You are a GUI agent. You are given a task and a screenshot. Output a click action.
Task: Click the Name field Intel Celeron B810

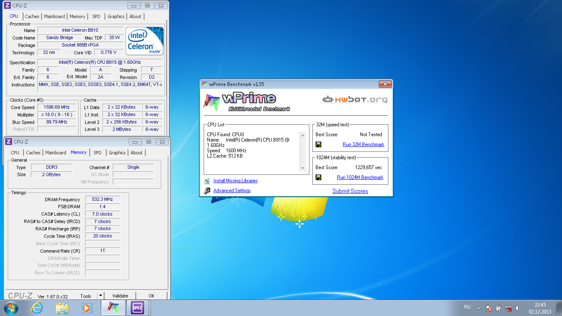(80, 30)
